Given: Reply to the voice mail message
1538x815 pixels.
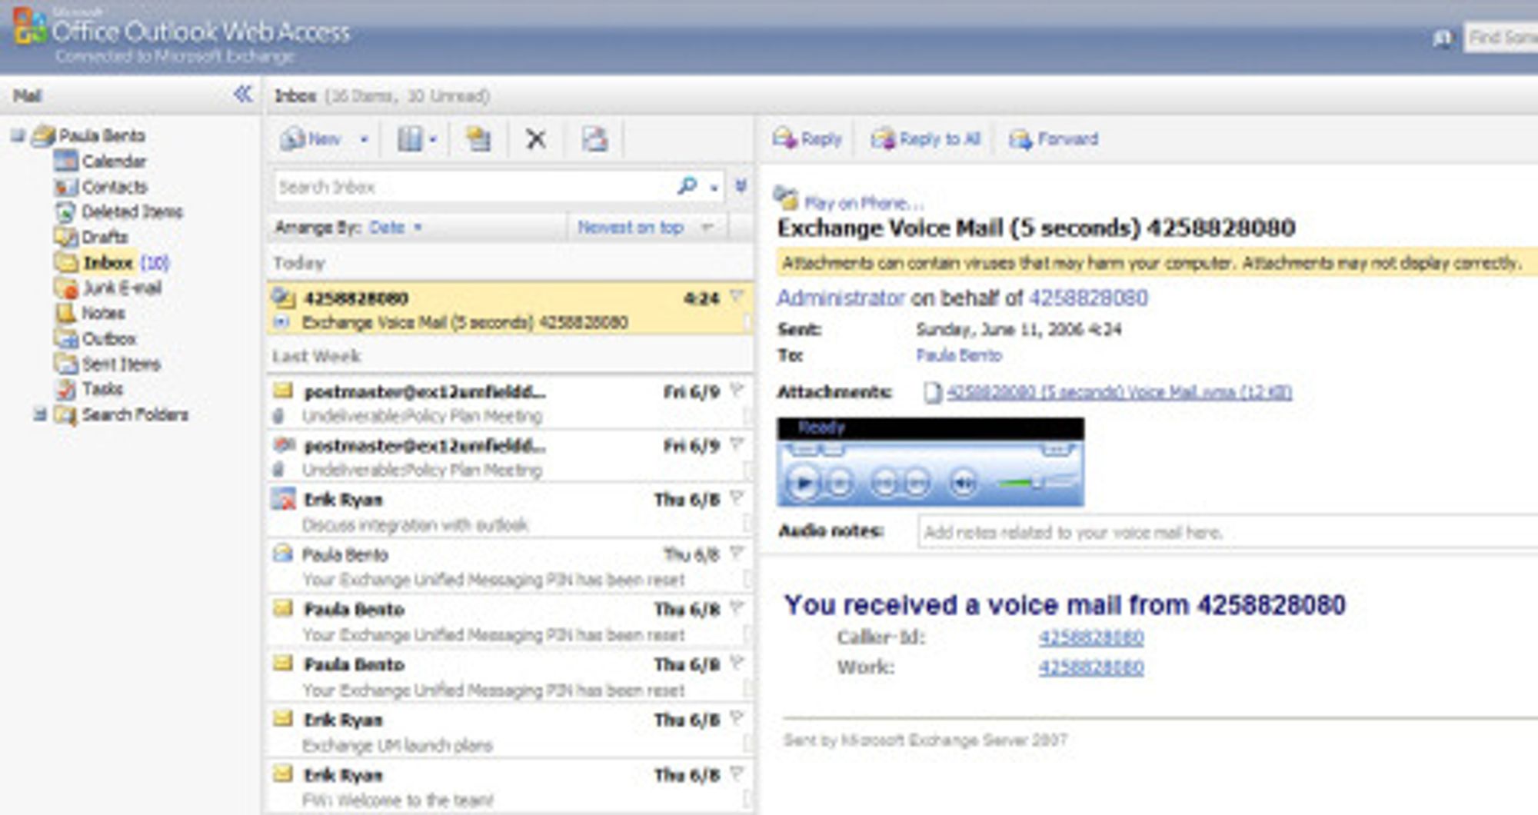Looking at the screenshot, I should tap(807, 139).
